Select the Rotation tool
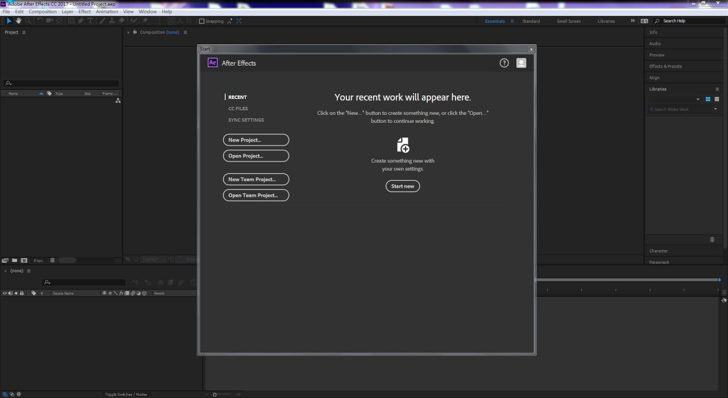 click(x=40, y=21)
